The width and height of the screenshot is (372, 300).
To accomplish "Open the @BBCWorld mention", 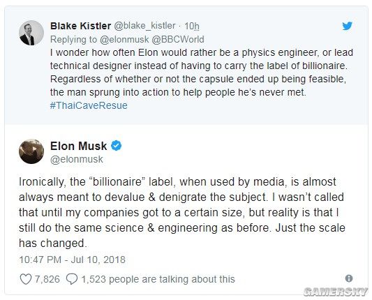I will (x=178, y=39).
